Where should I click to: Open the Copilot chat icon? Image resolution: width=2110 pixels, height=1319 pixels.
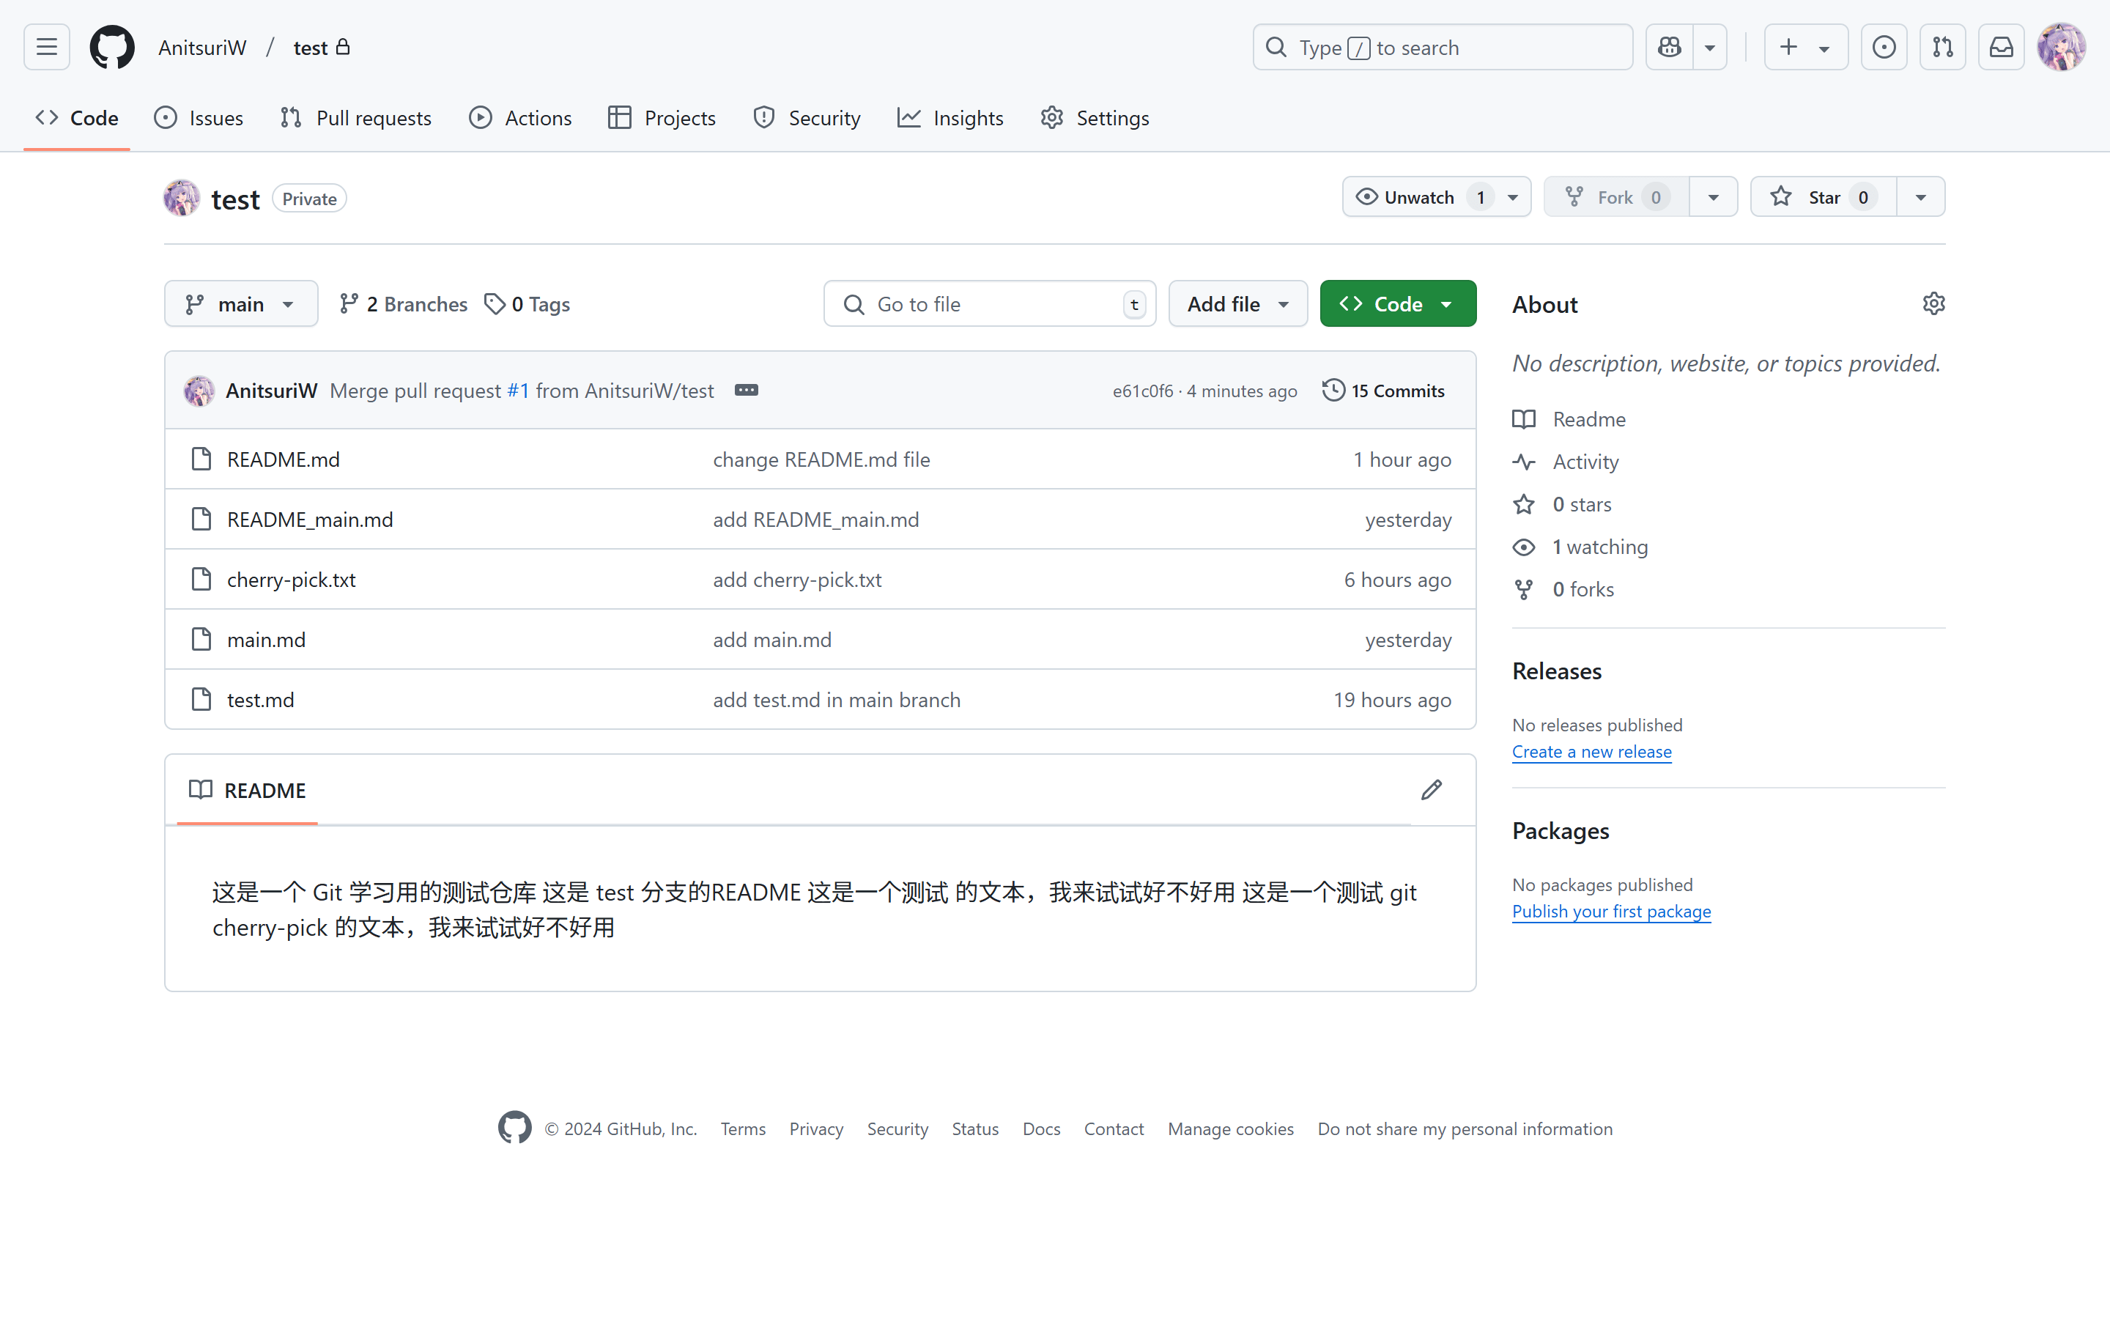click(x=1670, y=47)
